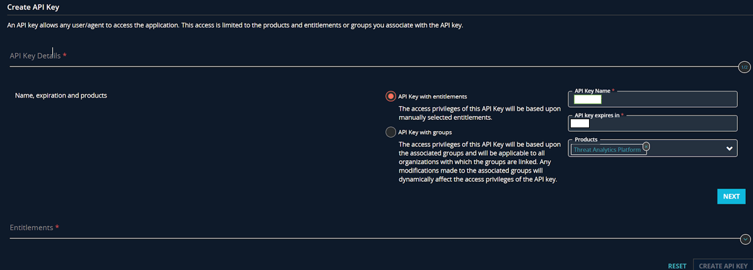Expand the Entitlements section chevron

(x=745, y=239)
